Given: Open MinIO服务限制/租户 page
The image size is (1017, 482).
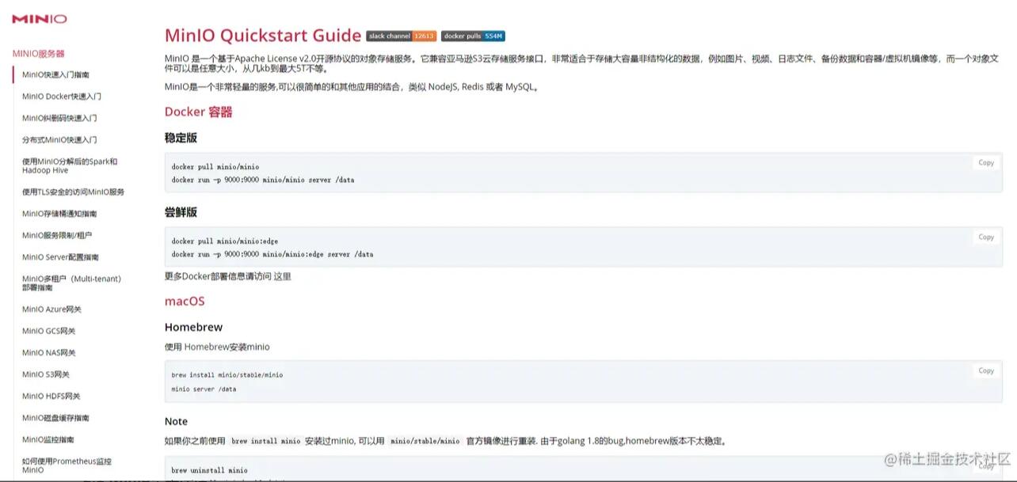Looking at the screenshot, I should coord(57,235).
